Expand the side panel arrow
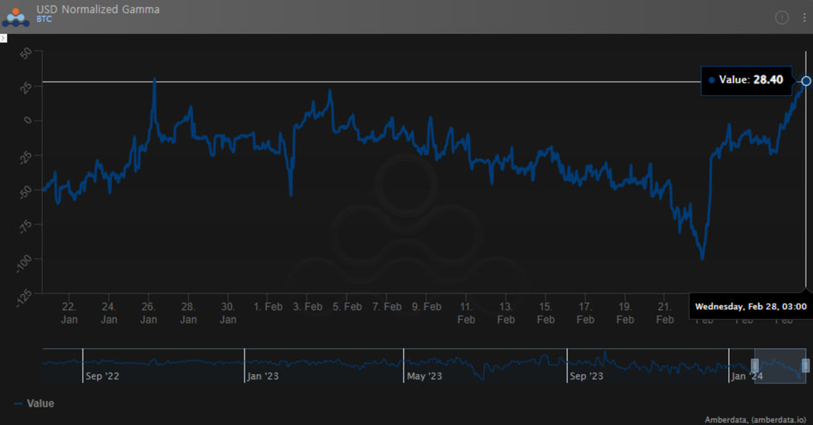Image resolution: width=813 pixels, height=425 pixels. point(3,38)
